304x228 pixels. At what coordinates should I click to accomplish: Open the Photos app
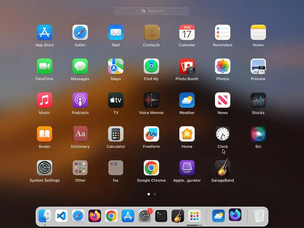click(223, 66)
